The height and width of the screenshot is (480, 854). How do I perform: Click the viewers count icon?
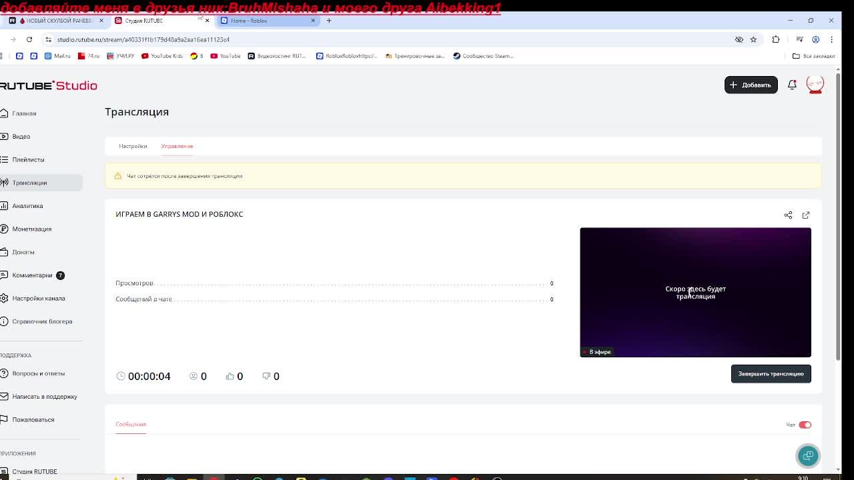click(193, 376)
